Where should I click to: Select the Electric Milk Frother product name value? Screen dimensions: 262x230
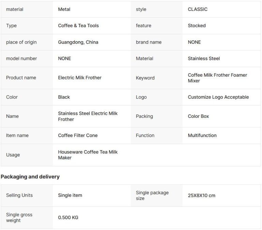80,78
